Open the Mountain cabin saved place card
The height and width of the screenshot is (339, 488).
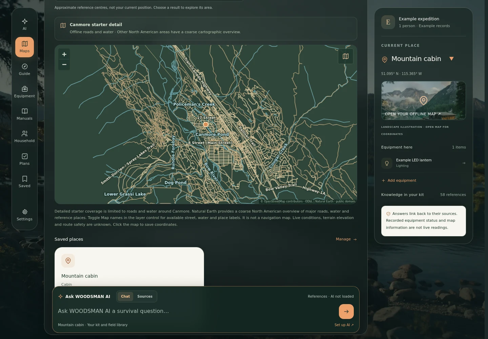[x=129, y=267]
